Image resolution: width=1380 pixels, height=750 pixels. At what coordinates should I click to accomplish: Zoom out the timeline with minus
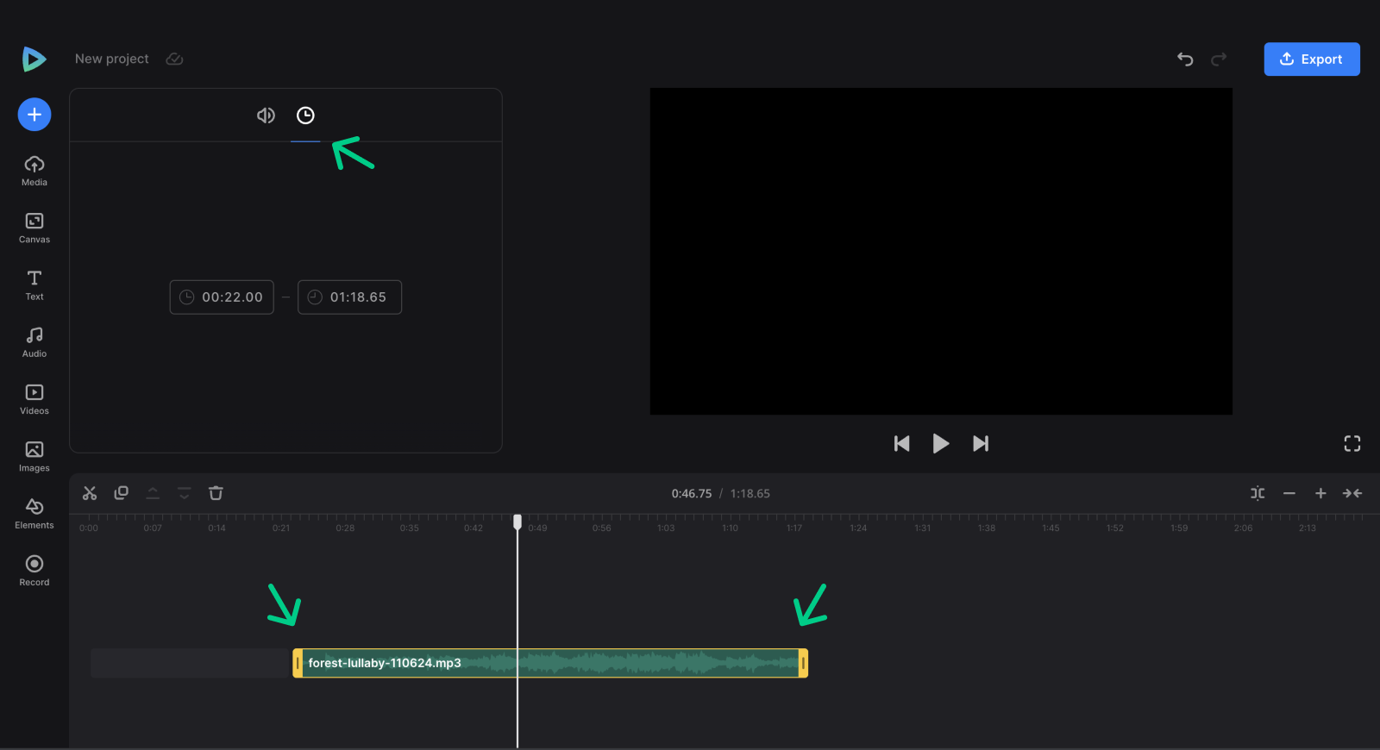click(1289, 493)
